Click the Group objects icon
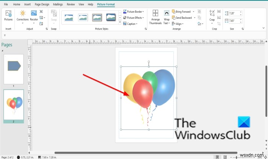This screenshot has height=159, width=268. [x=199, y=11]
